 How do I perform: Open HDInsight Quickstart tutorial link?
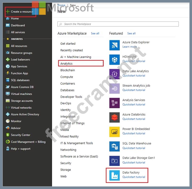[134, 61]
